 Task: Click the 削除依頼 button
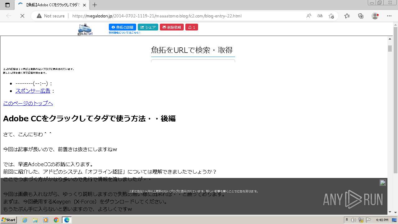172,27
